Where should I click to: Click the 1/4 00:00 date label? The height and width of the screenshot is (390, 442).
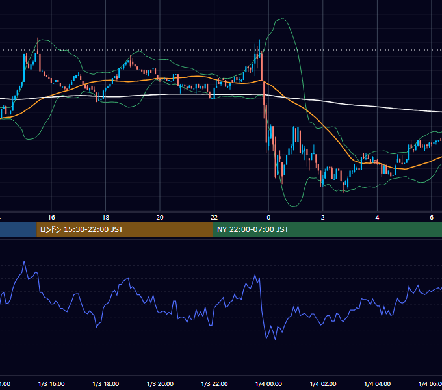[268, 383]
